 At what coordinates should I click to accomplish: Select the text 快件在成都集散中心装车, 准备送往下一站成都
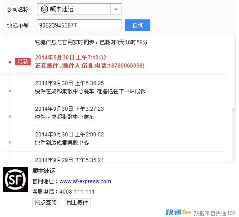point(90,91)
